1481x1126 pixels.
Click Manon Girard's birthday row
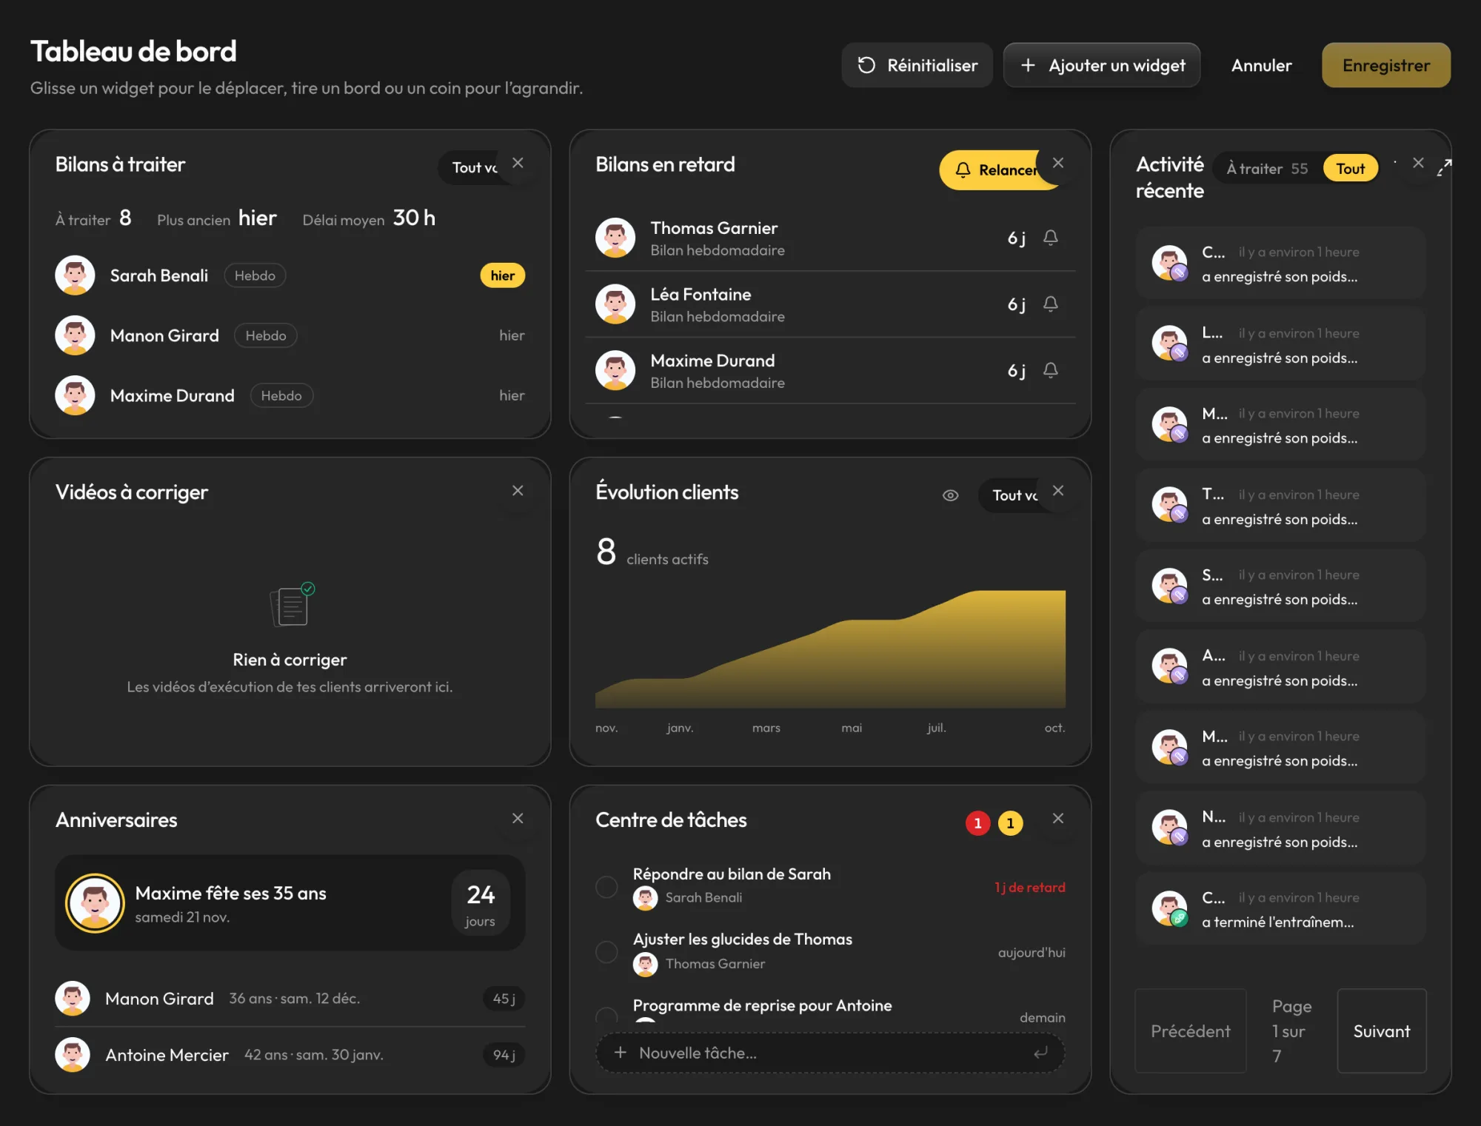click(290, 999)
